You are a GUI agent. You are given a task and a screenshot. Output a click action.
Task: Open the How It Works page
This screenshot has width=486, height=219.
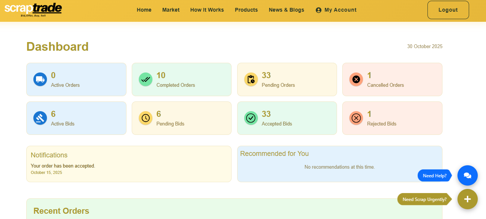pyautogui.click(x=207, y=10)
